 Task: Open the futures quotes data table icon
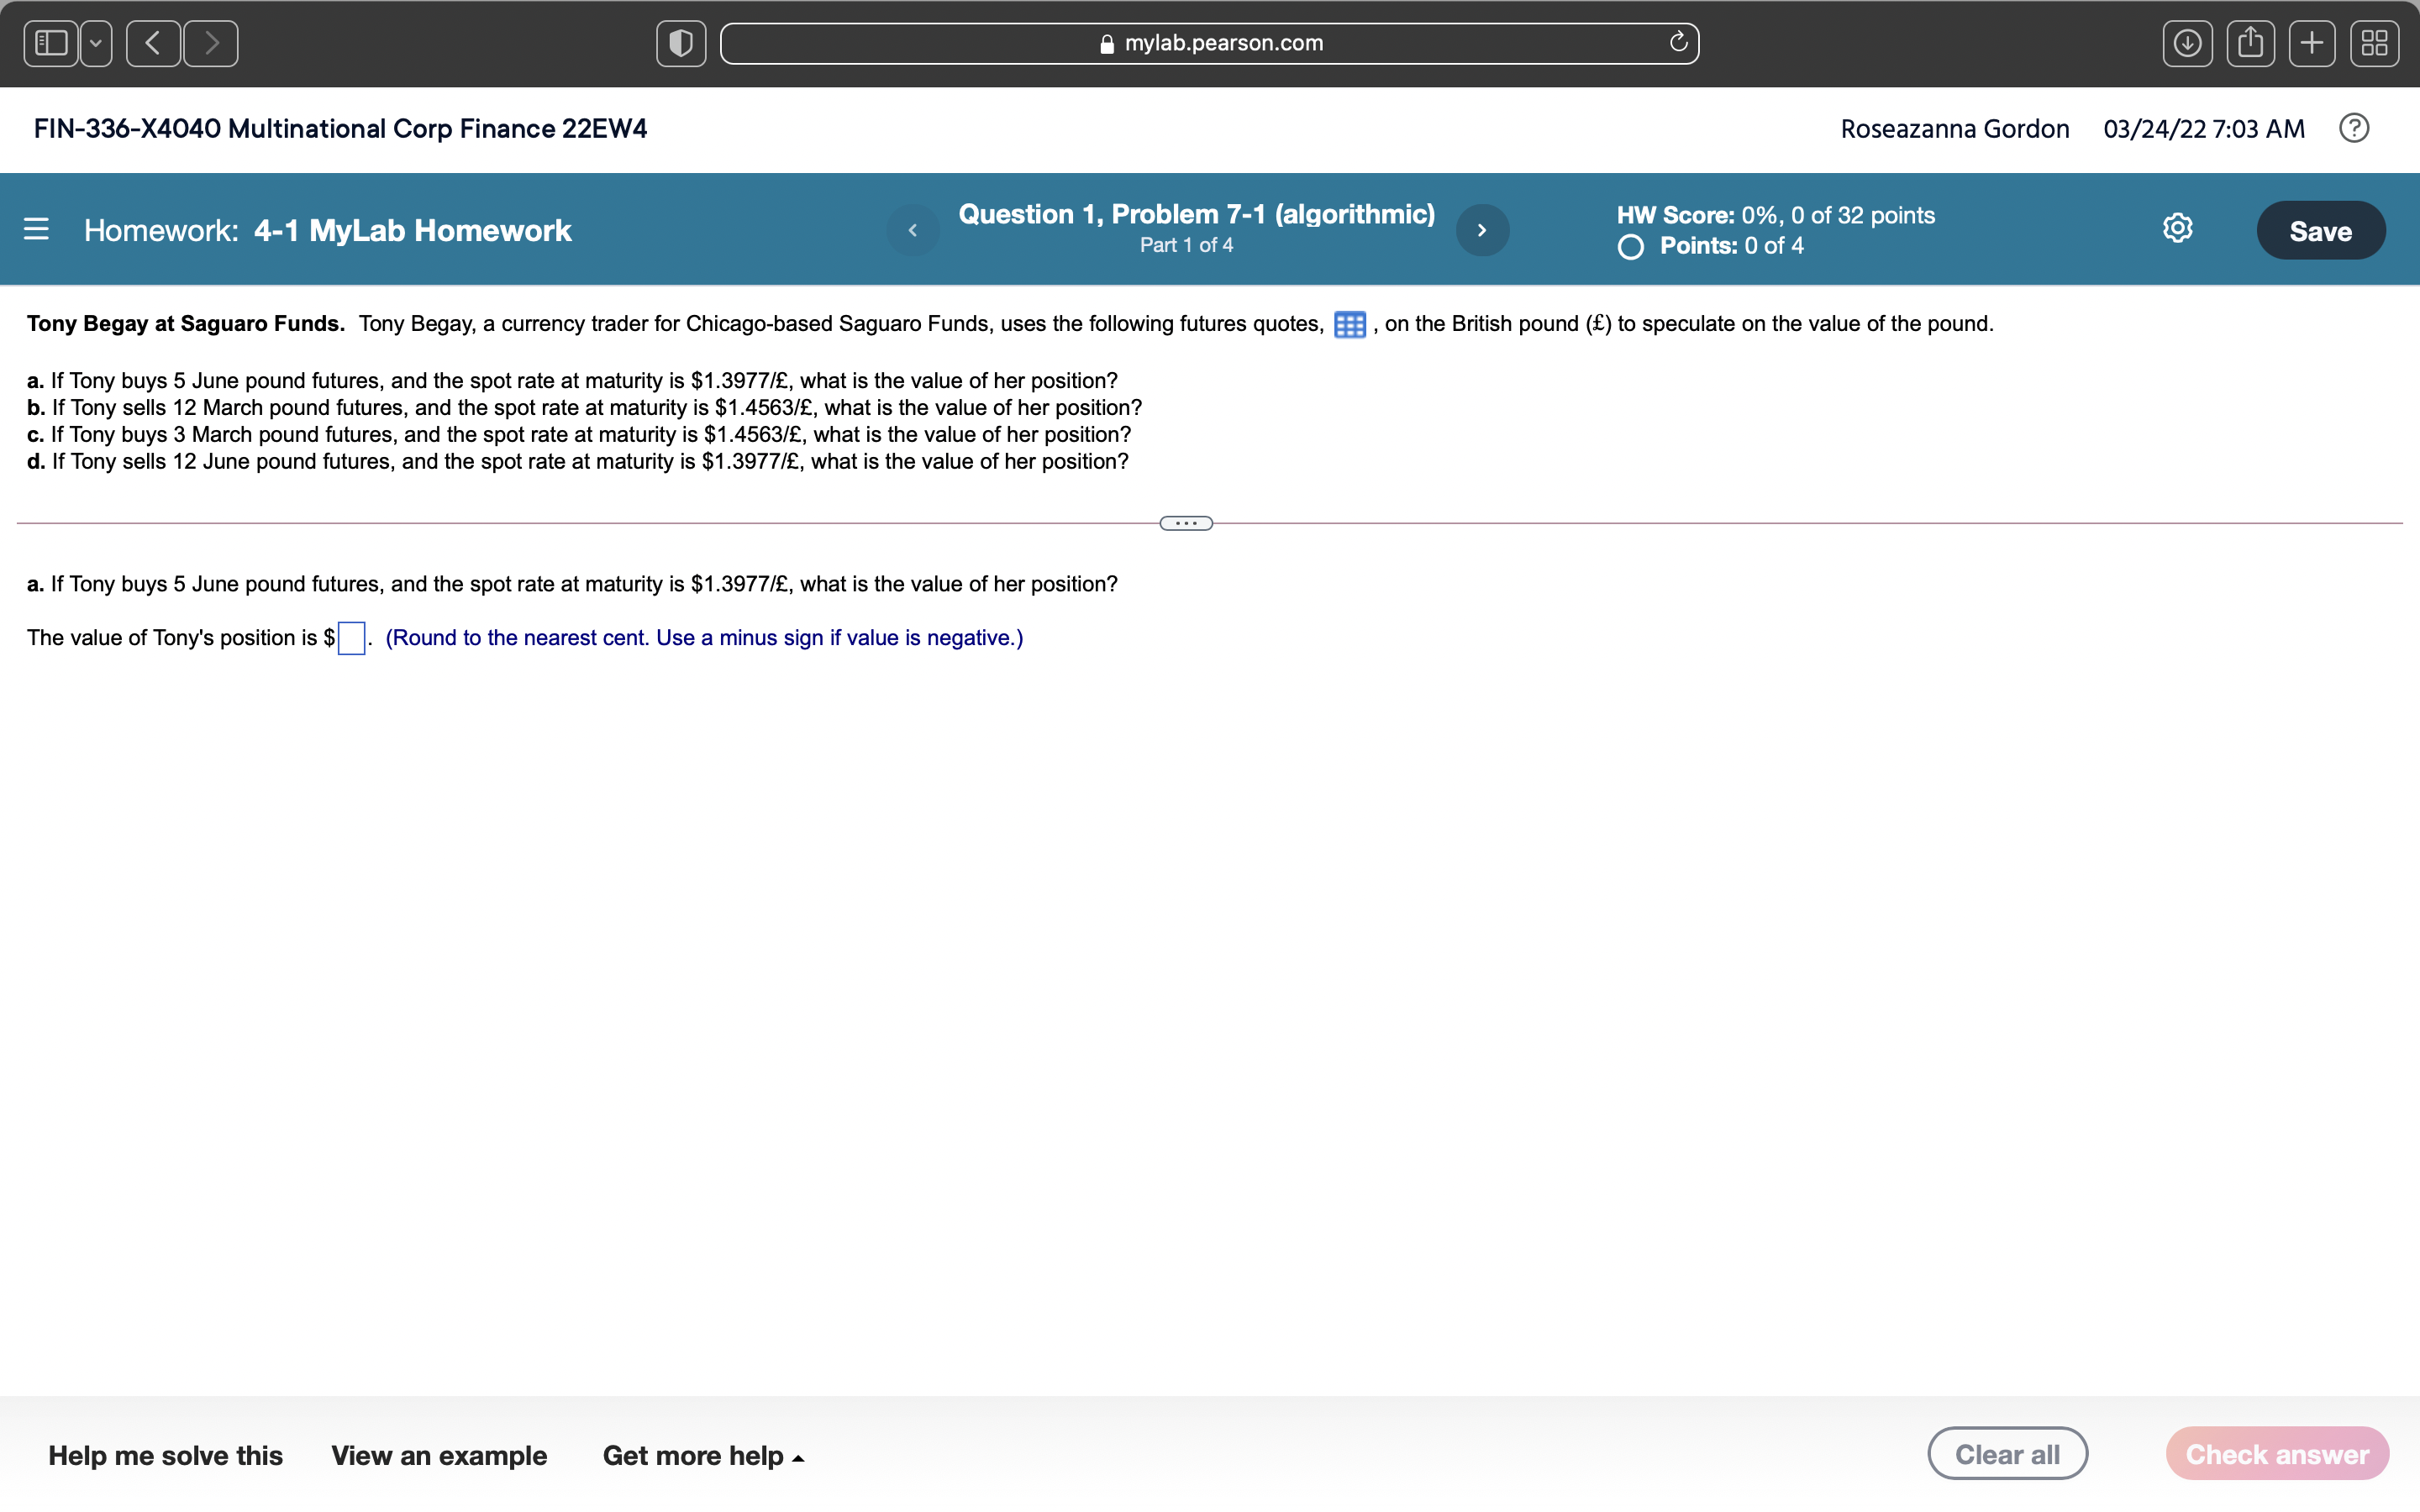pyautogui.click(x=1349, y=325)
